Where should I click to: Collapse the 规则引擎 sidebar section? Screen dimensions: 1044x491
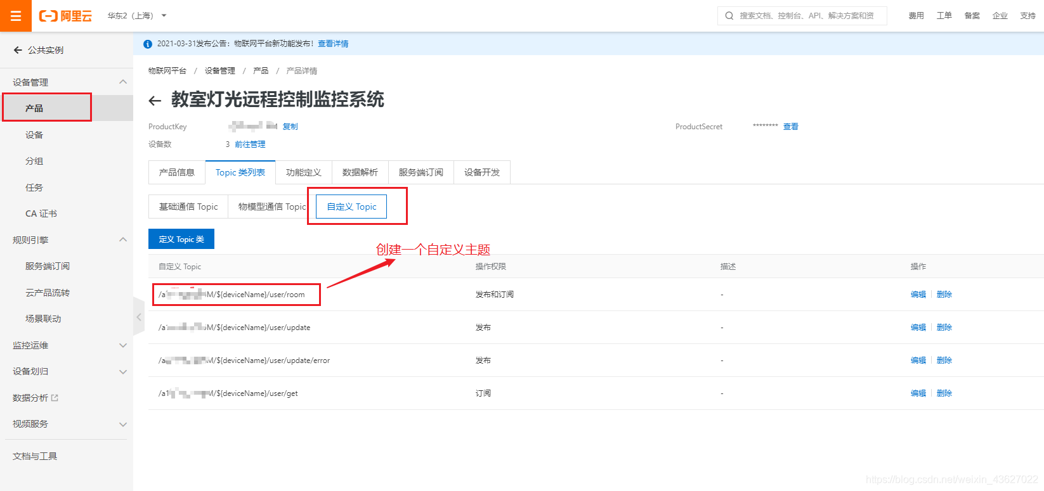(123, 239)
